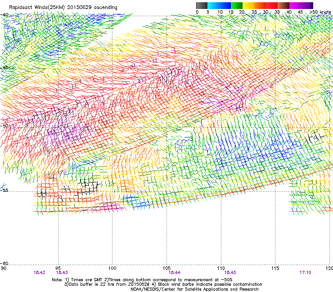Click the purple 18:43 time label
The image size is (333, 292).
click(62, 273)
